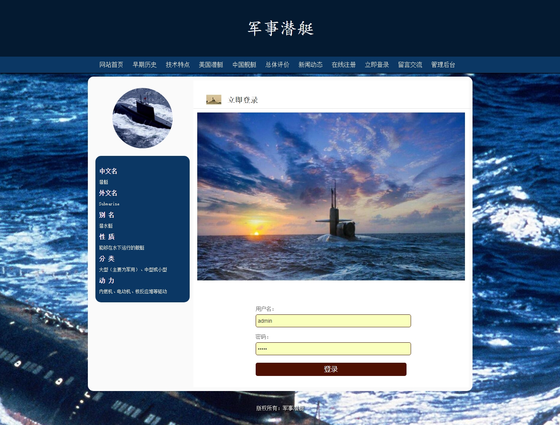Click the small warship icon beside 立即登录 heading
560x425 pixels.
pyautogui.click(x=214, y=100)
